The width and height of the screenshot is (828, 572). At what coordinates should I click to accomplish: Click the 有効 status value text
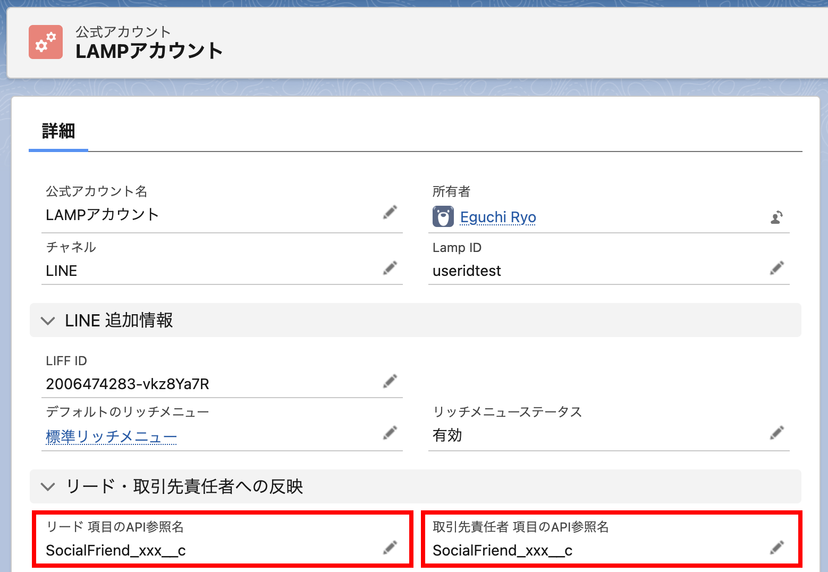[447, 435]
